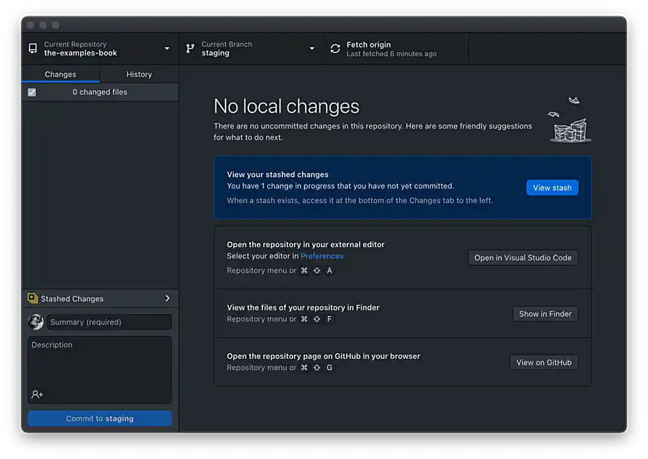Click the branch icon next to staging
The image size is (648, 459).
tap(189, 48)
